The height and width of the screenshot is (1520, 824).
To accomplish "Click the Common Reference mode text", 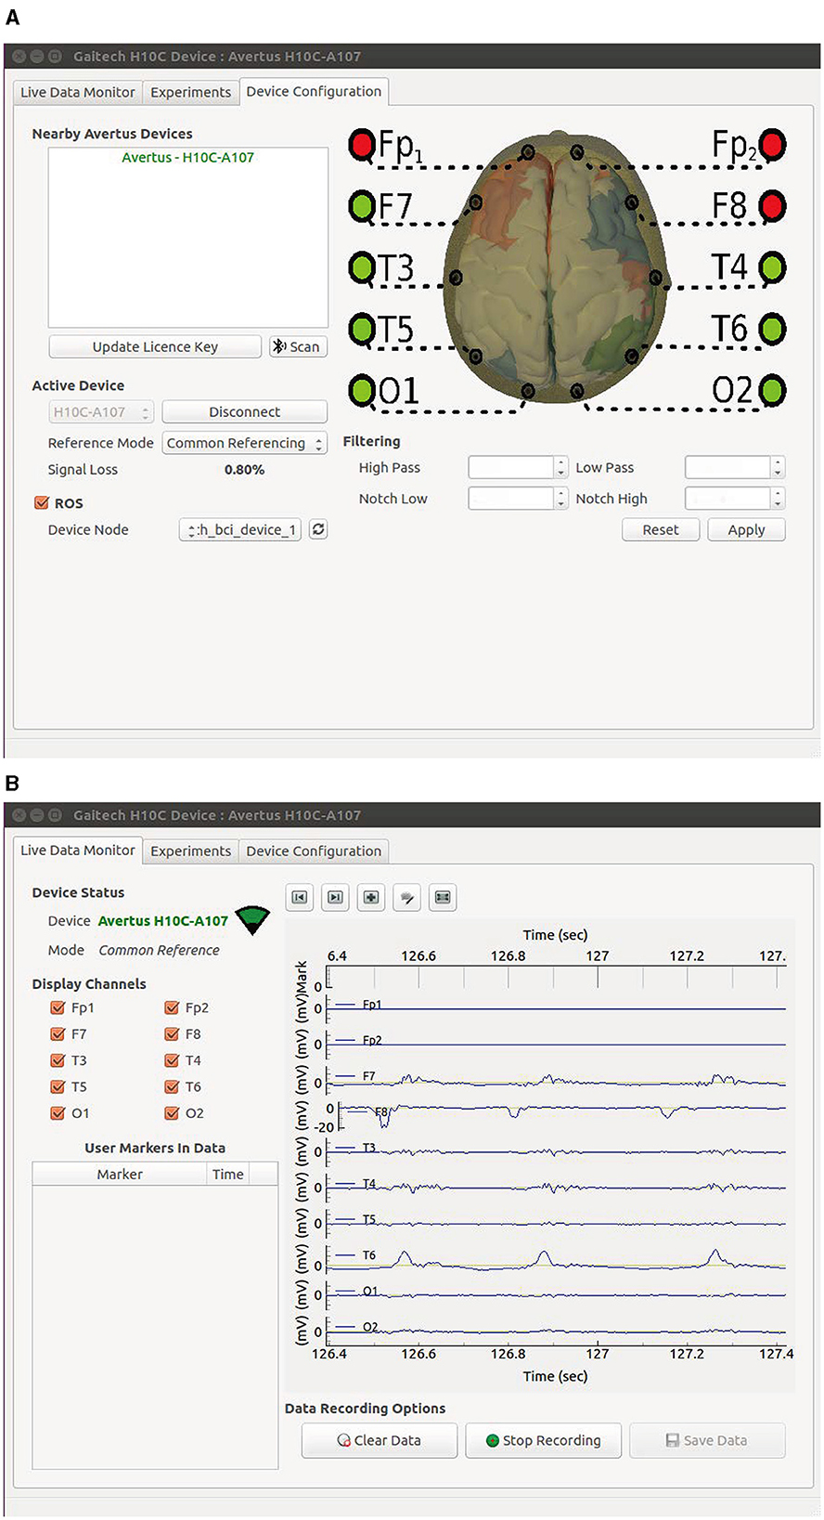I will pos(159,950).
